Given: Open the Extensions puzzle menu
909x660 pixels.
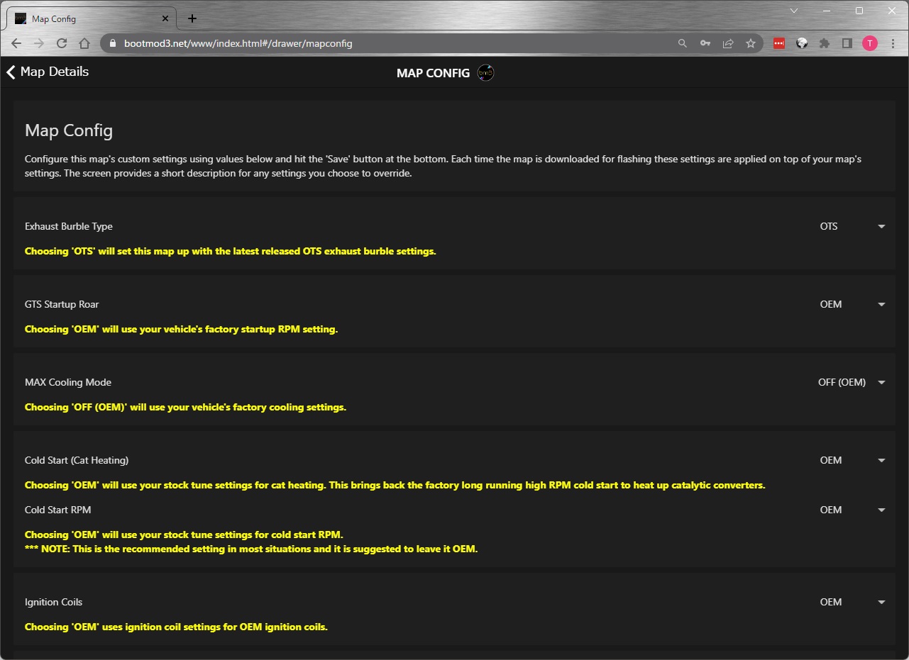Looking at the screenshot, I should coord(825,43).
